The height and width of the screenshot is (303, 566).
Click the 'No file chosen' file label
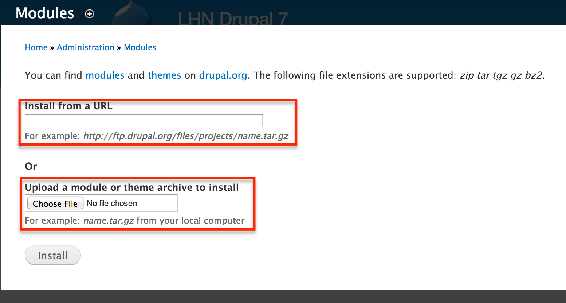pos(112,204)
